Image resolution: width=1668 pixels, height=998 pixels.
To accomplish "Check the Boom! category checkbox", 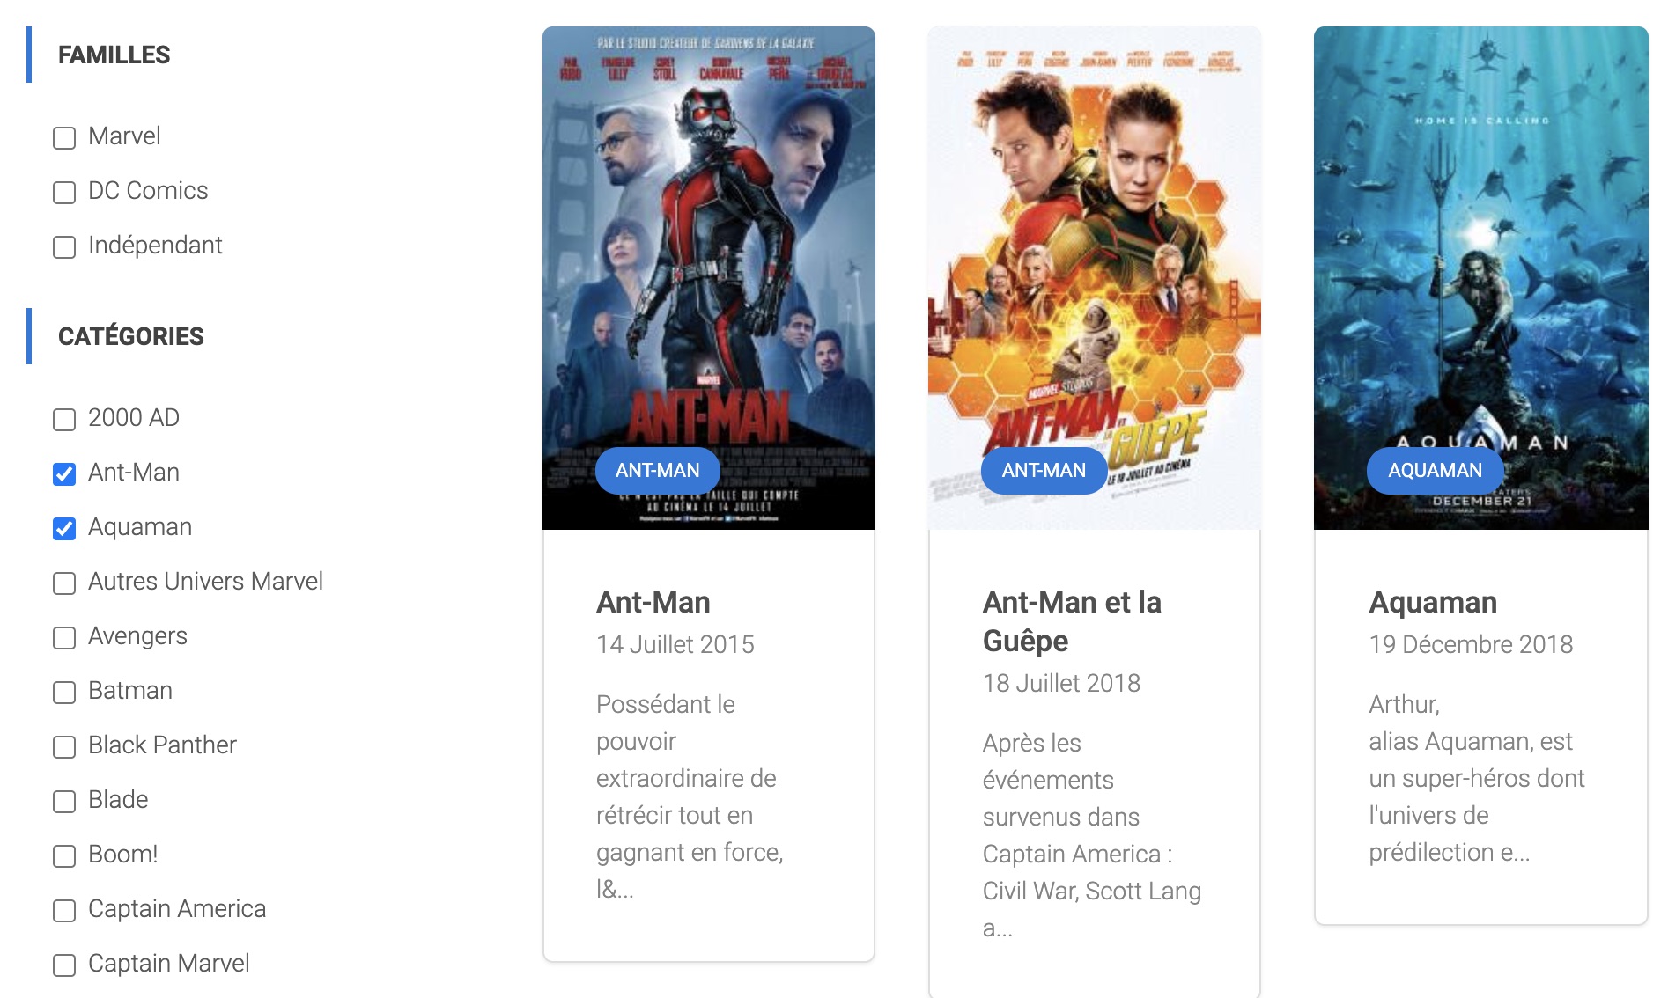I will click(x=64, y=856).
